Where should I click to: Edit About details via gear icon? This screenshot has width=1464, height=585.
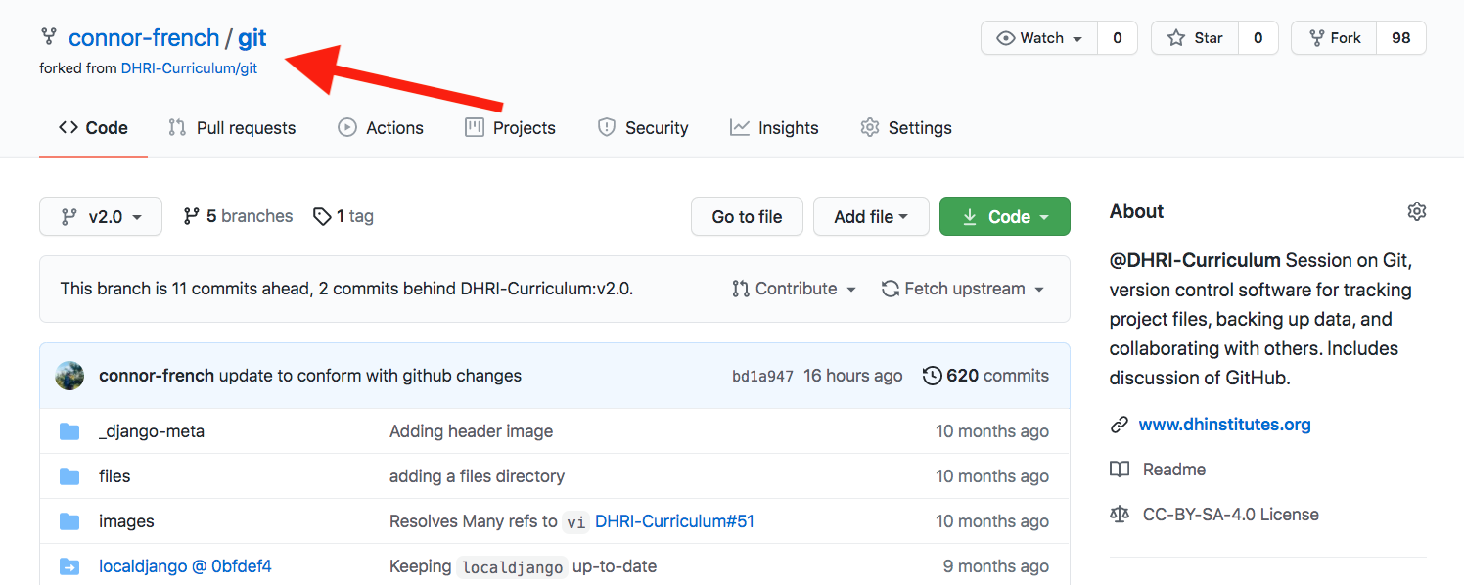[x=1416, y=211]
